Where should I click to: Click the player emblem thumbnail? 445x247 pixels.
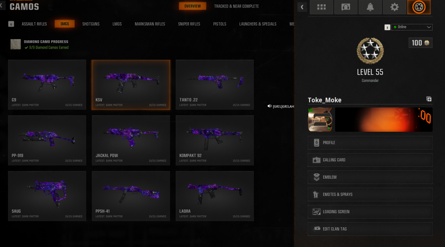pos(320,119)
